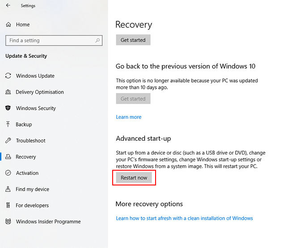This screenshot has width=304, height=248.
Task: Click the Home house icon
Action: coord(8,25)
